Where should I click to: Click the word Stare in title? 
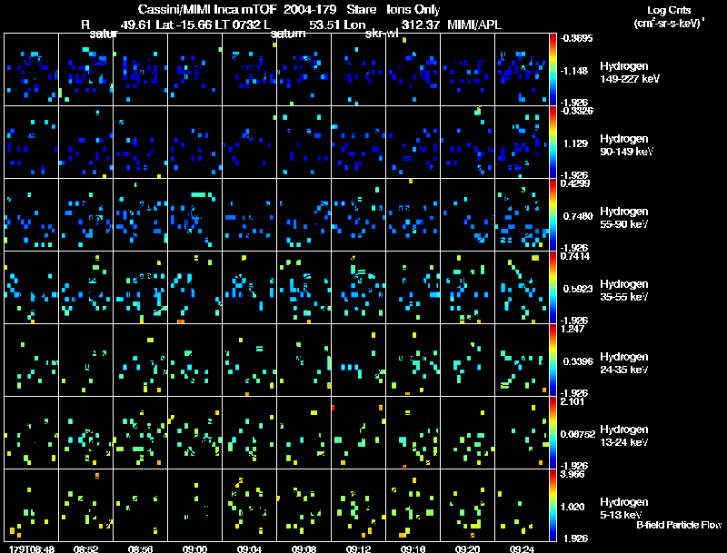point(362,9)
